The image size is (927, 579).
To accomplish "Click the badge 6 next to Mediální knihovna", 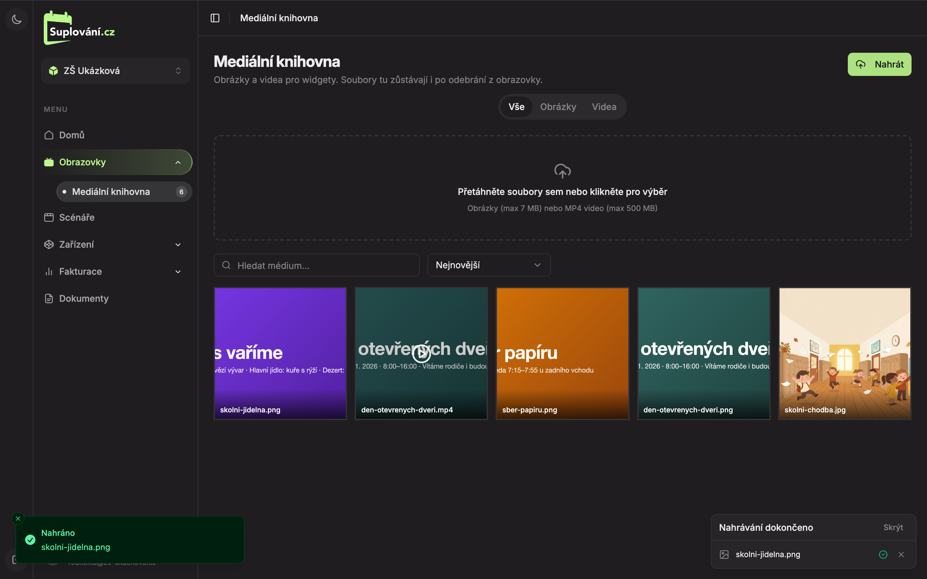I will [x=181, y=192].
